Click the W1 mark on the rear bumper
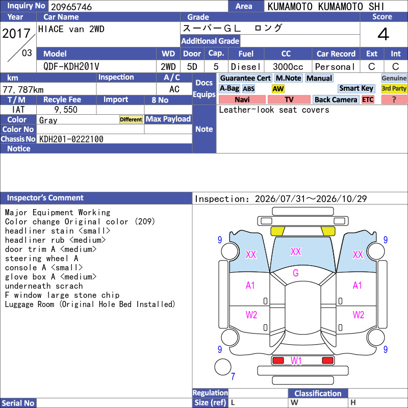Screen dimensions: 408x408 click(x=296, y=361)
